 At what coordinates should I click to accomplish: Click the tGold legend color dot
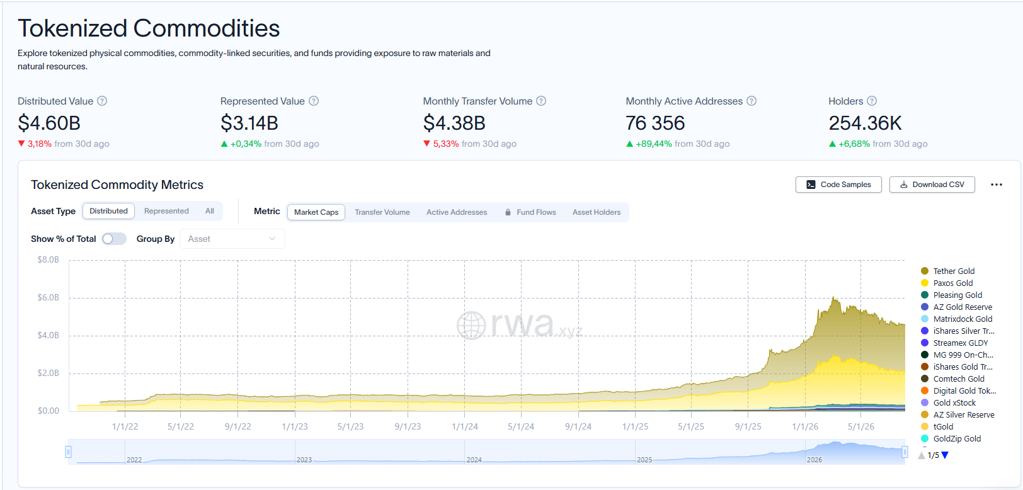[925, 426]
